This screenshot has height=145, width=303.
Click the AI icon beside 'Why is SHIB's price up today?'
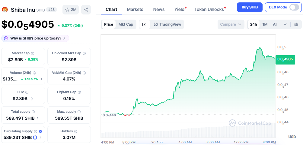[x=6, y=38]
